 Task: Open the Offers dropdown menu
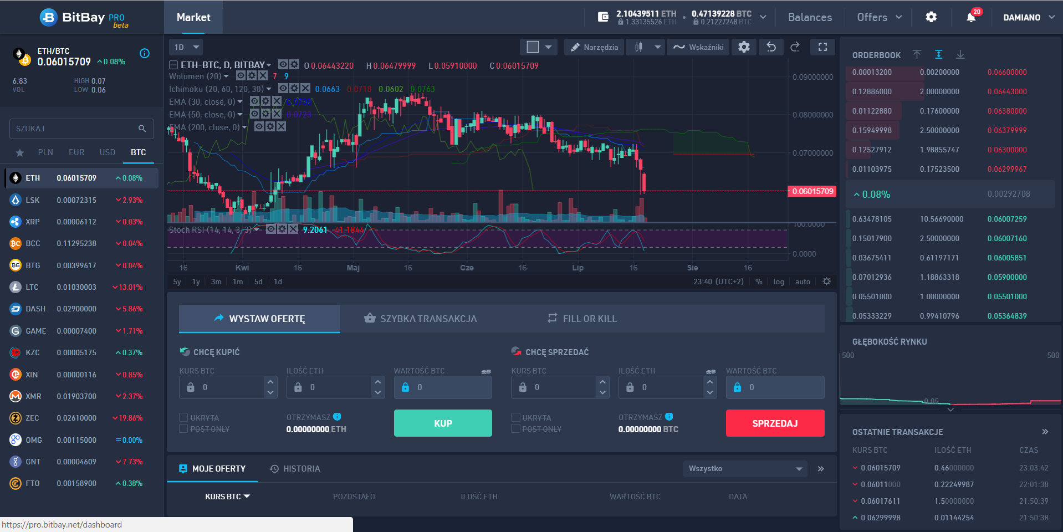[880, 17]
